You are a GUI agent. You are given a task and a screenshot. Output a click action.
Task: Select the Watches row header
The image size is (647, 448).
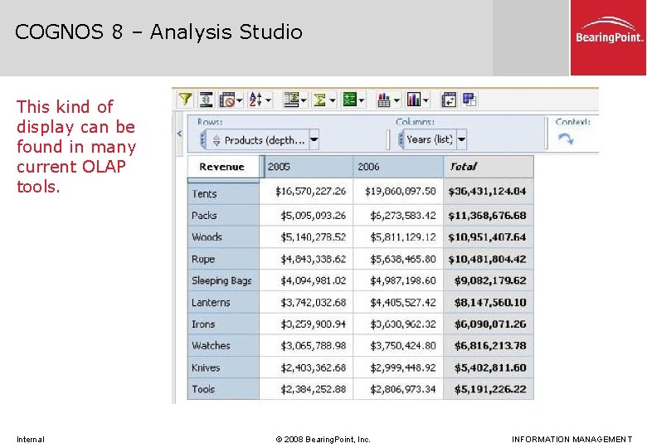(x=223, y=346)
